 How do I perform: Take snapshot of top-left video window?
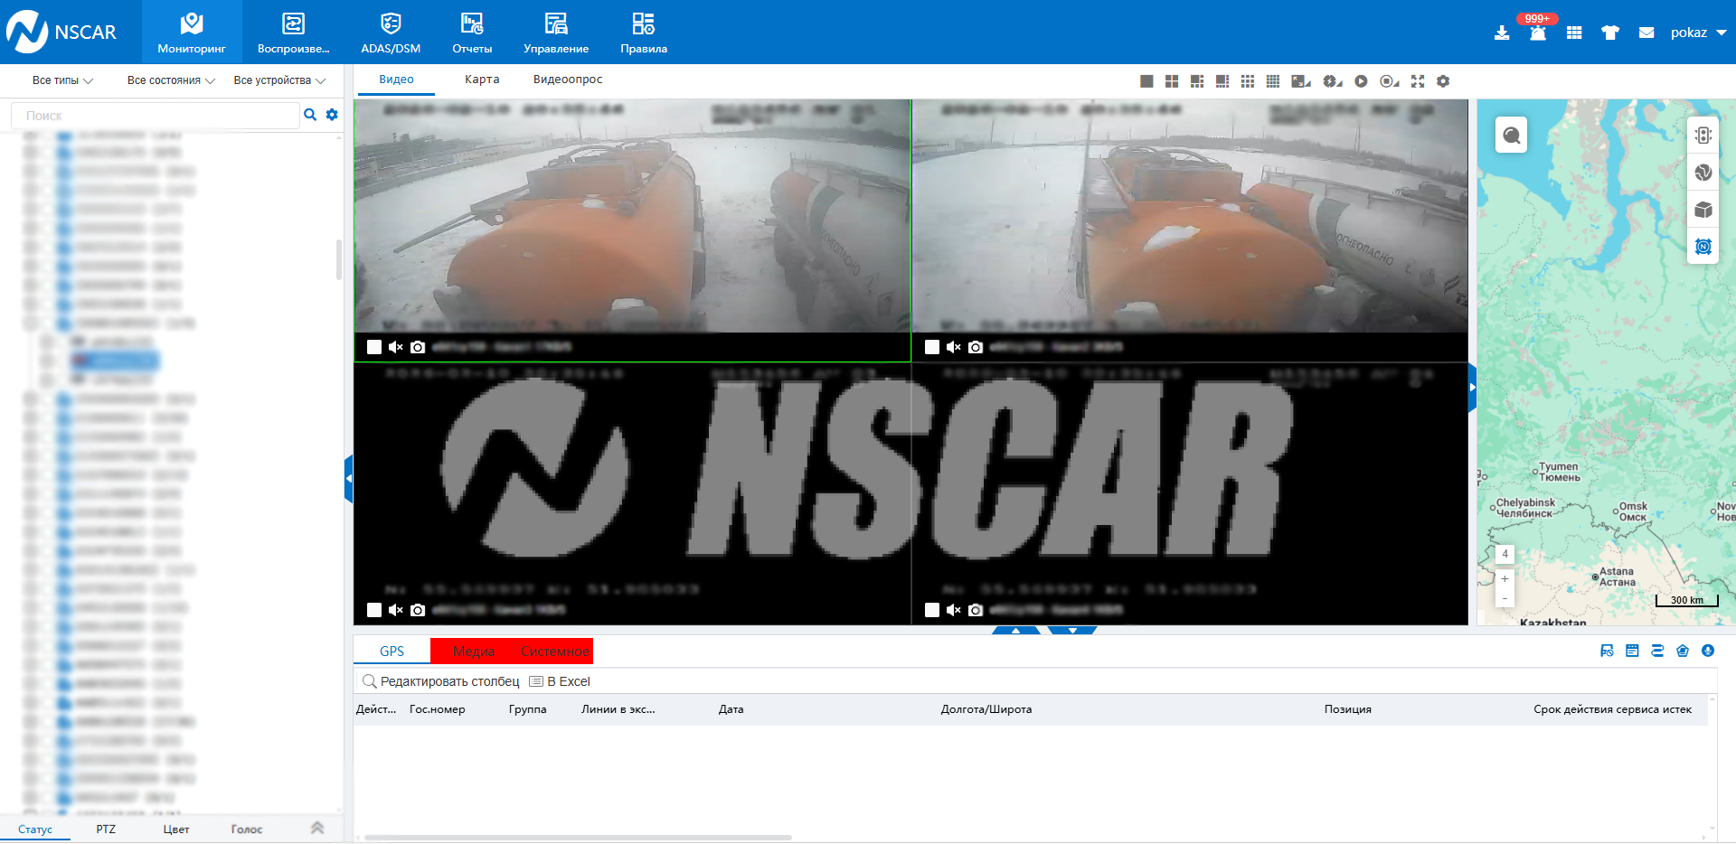[418, 347]
